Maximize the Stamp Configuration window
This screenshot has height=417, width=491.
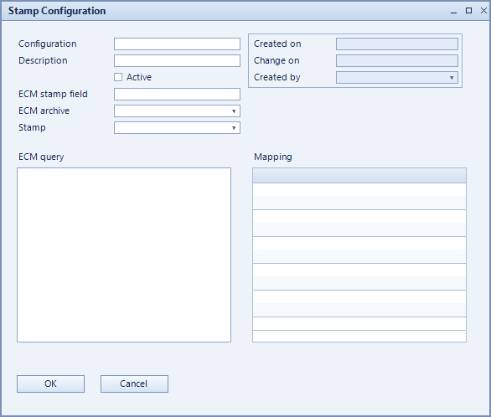[x=468, y=11]
